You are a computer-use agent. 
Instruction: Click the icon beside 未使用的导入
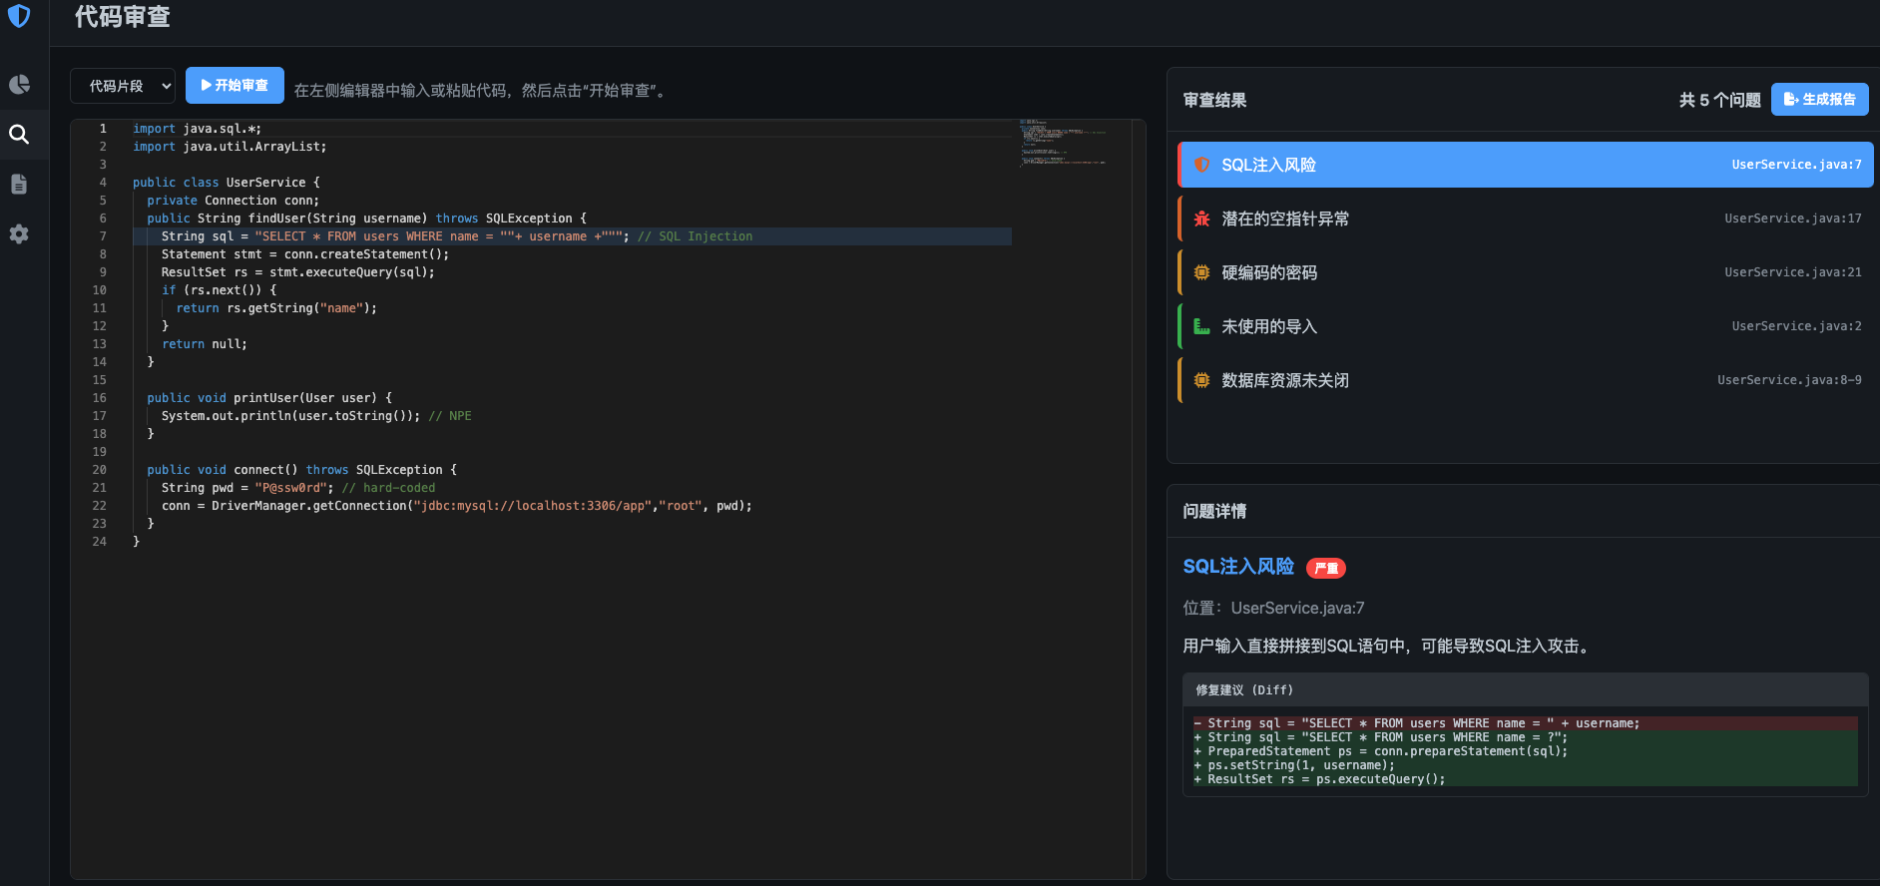click(1201, 326)
